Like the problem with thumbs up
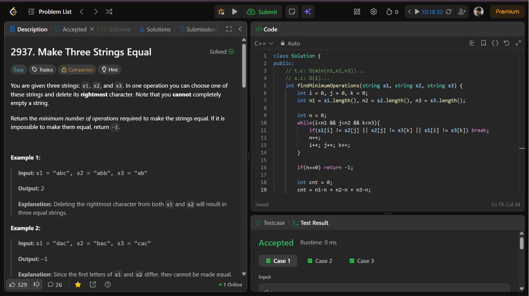The height and width of the screenshot is (296, 529). coord(18,285)
